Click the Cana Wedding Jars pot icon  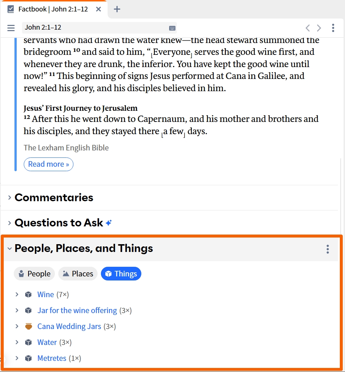29,326
